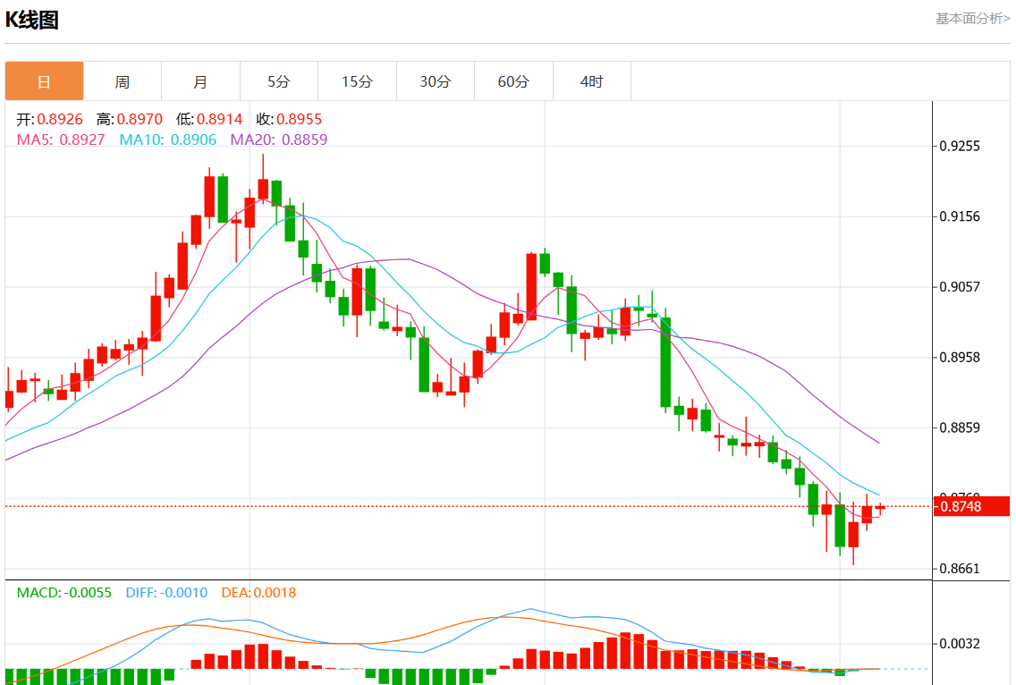
Task: Click the open price 开:0.8926
Action: coord(50,119)
